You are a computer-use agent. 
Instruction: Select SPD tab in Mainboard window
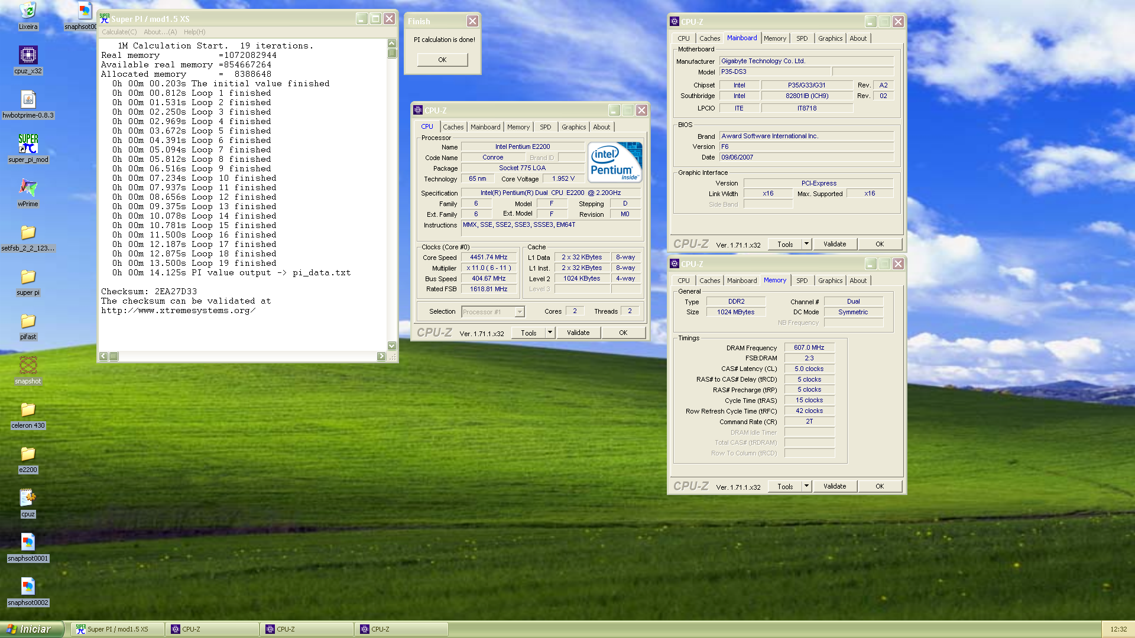point(802,38)
